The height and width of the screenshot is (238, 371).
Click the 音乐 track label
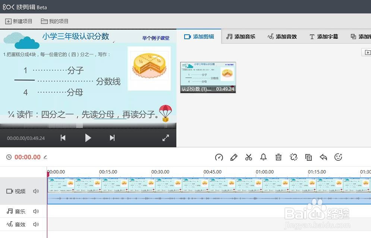point(16,211)
